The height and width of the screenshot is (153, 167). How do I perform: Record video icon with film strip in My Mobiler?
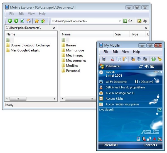pyautogui.click(x=145, y=59)
